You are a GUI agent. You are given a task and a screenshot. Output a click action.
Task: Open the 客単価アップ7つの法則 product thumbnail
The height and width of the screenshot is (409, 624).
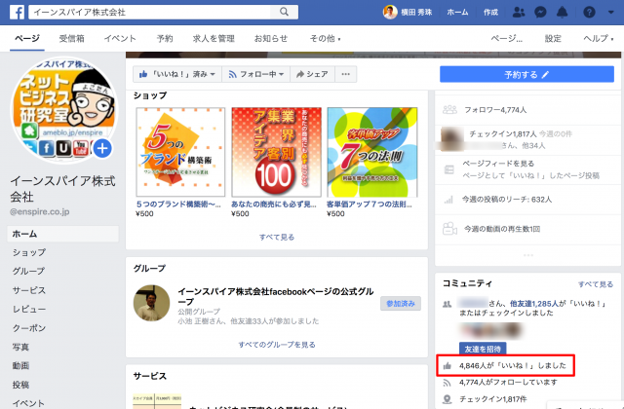pos(372,152)
